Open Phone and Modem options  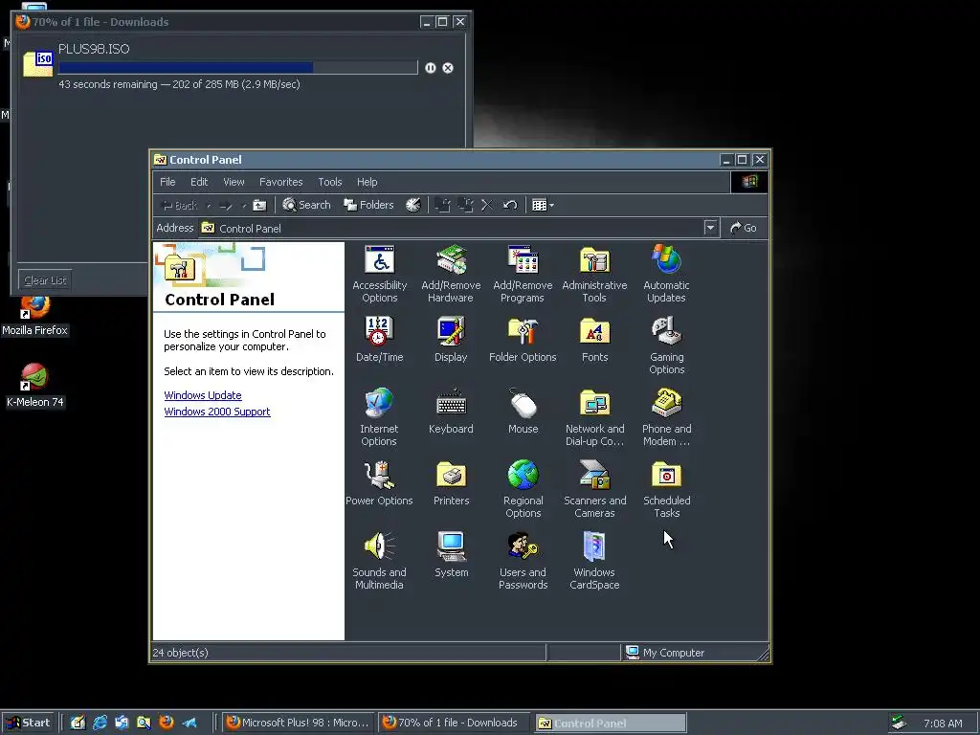[666, 417]
